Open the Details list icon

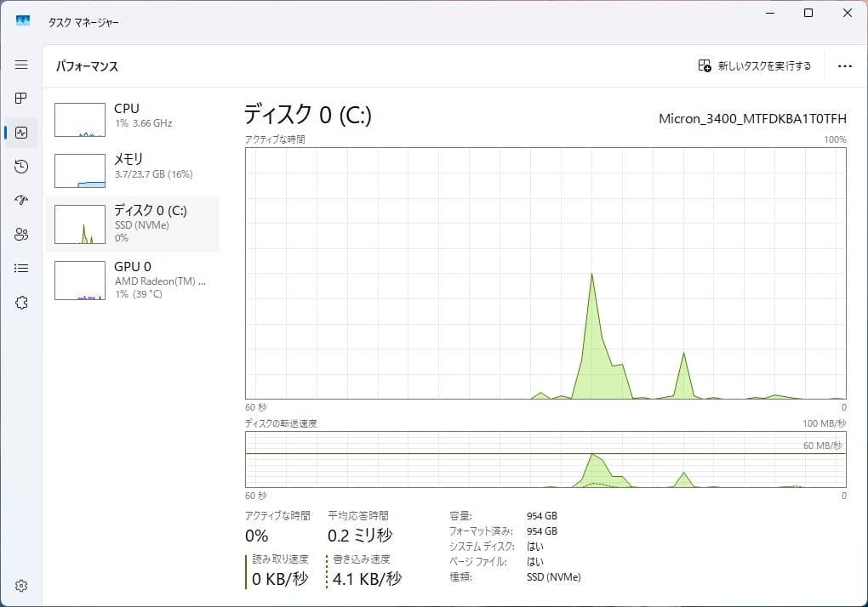click(21, 269)
